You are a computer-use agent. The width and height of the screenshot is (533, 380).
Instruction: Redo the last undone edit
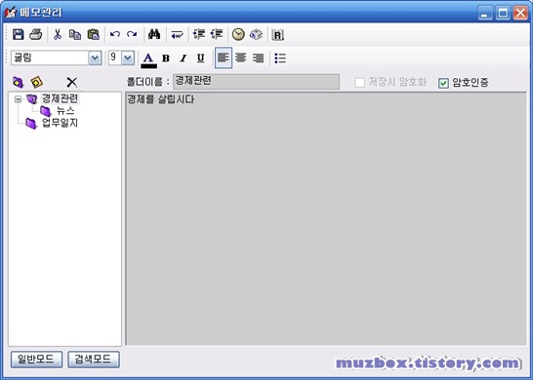tap(132, 35)
